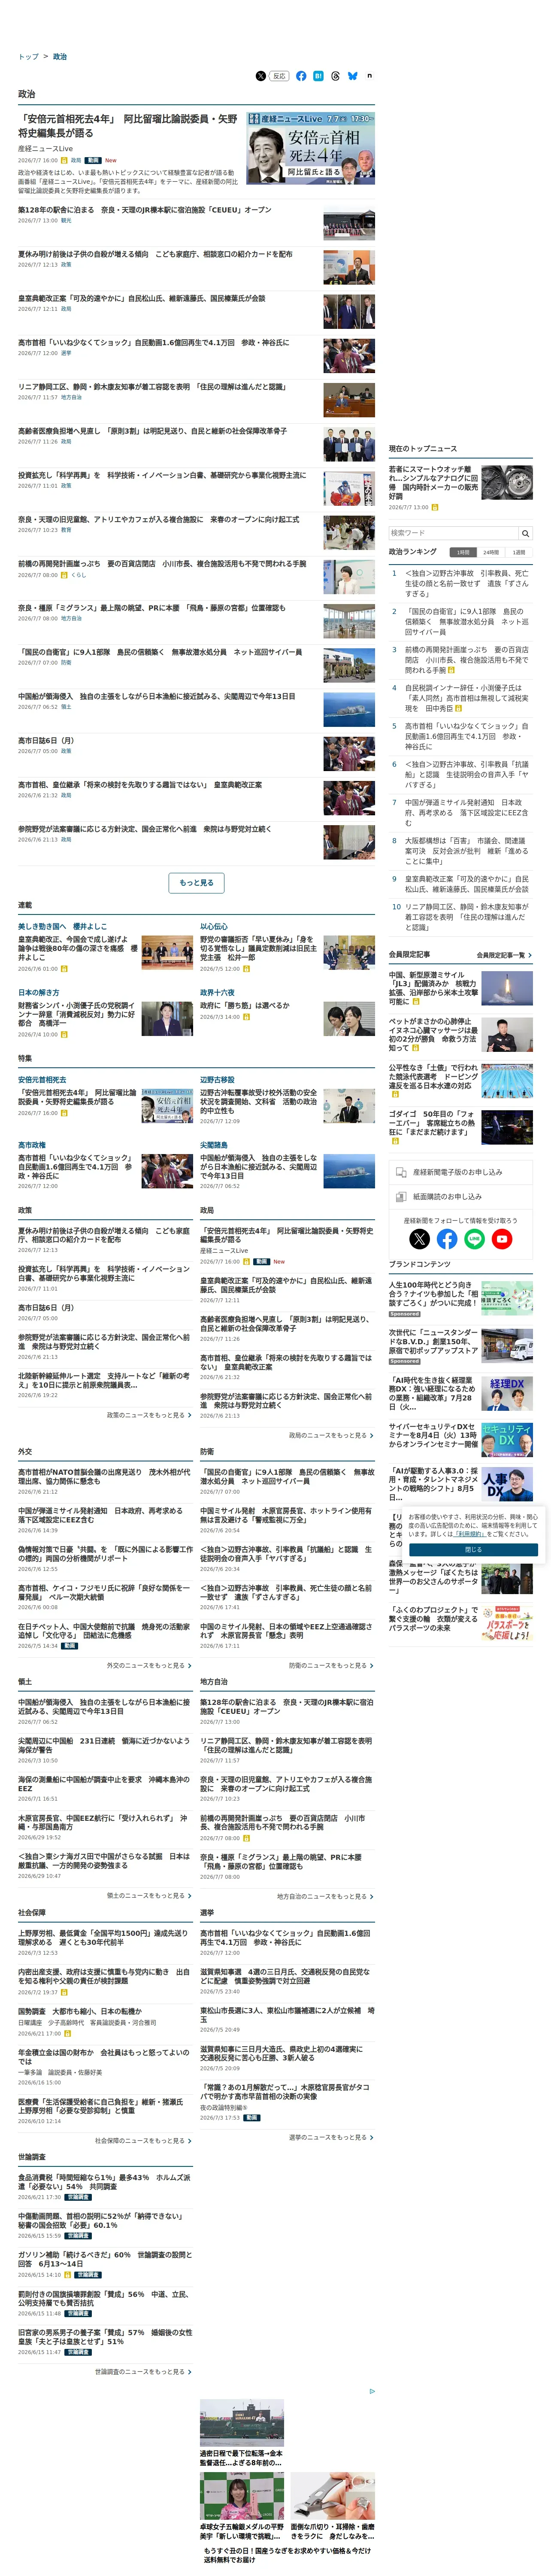Expand 領土のニュースをもっと見る
This screenshot has height=2576, width=551.
[x=149, y=1895]
